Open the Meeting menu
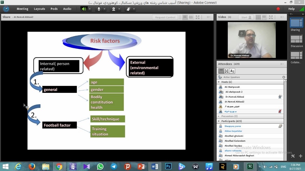 22,9
